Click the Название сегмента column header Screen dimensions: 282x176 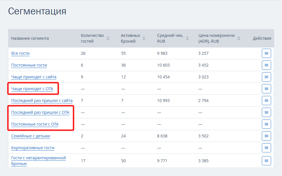pos(30,38)
